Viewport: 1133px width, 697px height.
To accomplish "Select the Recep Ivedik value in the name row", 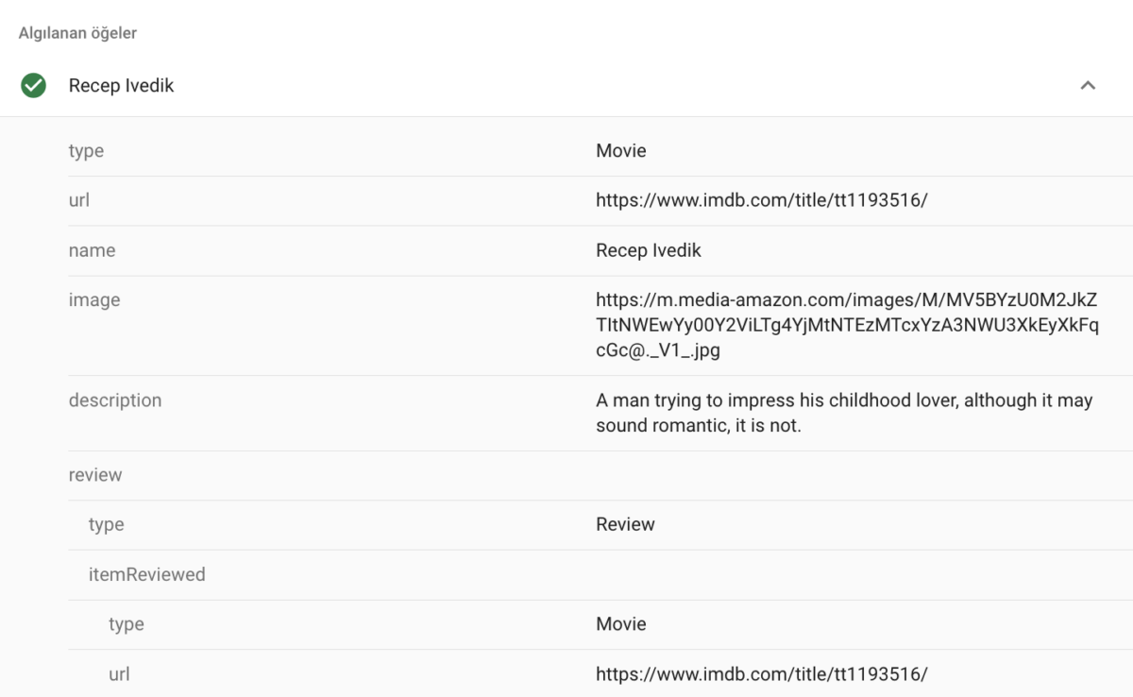I will (x=648, y=250).
